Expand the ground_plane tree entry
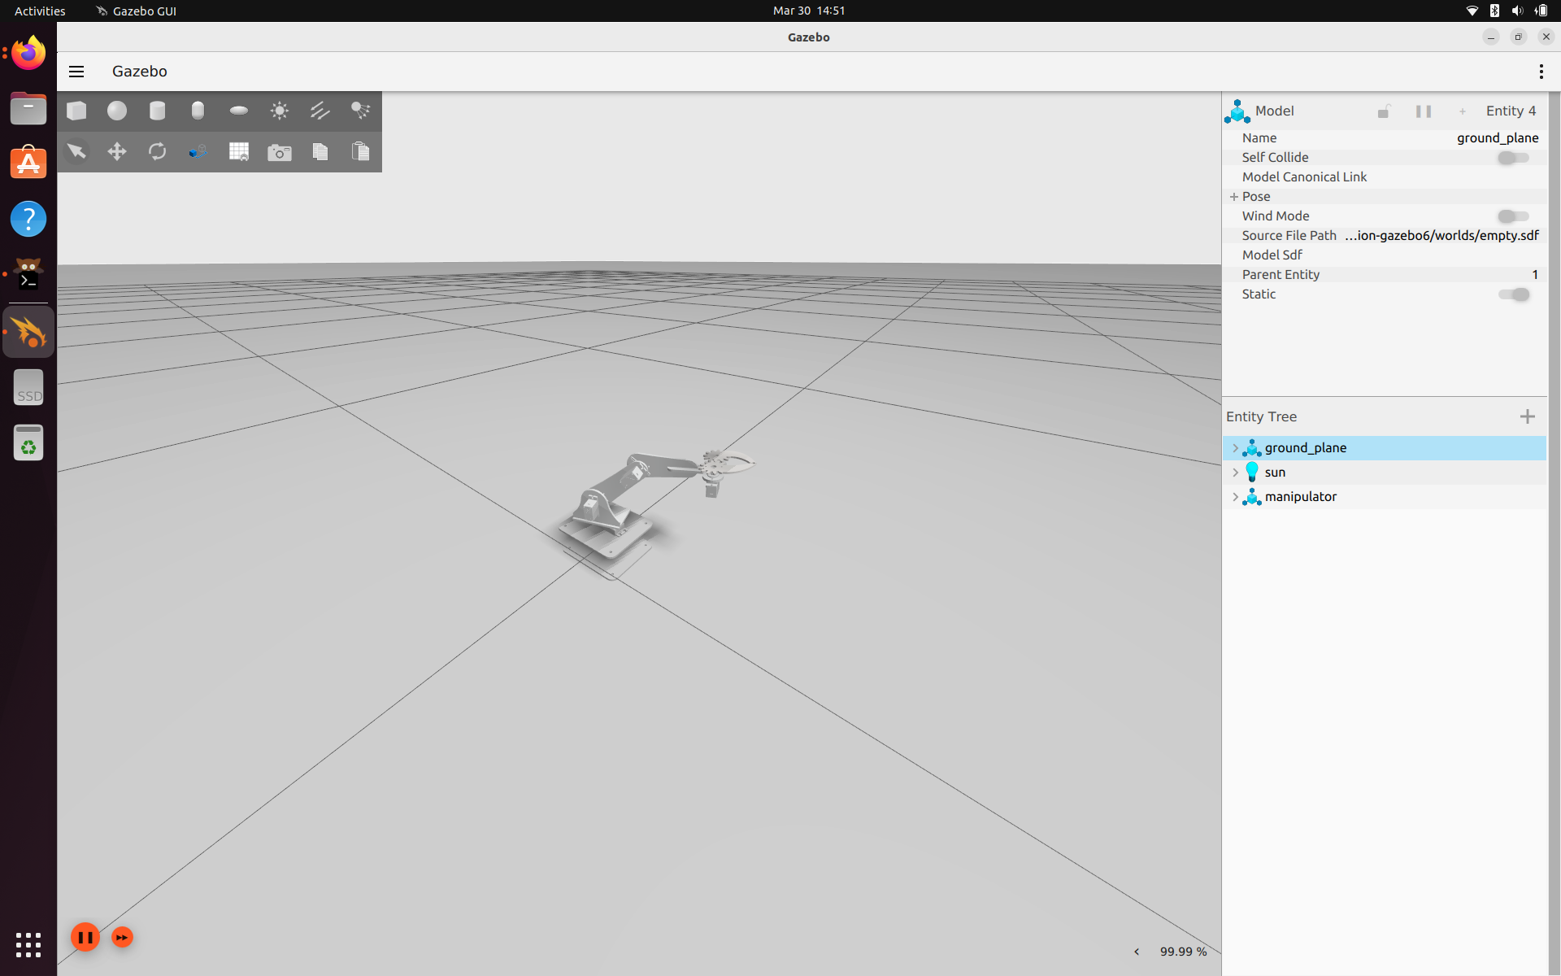The width and height of the screenshot is (1561, 976). click(x=1235, y=448)
